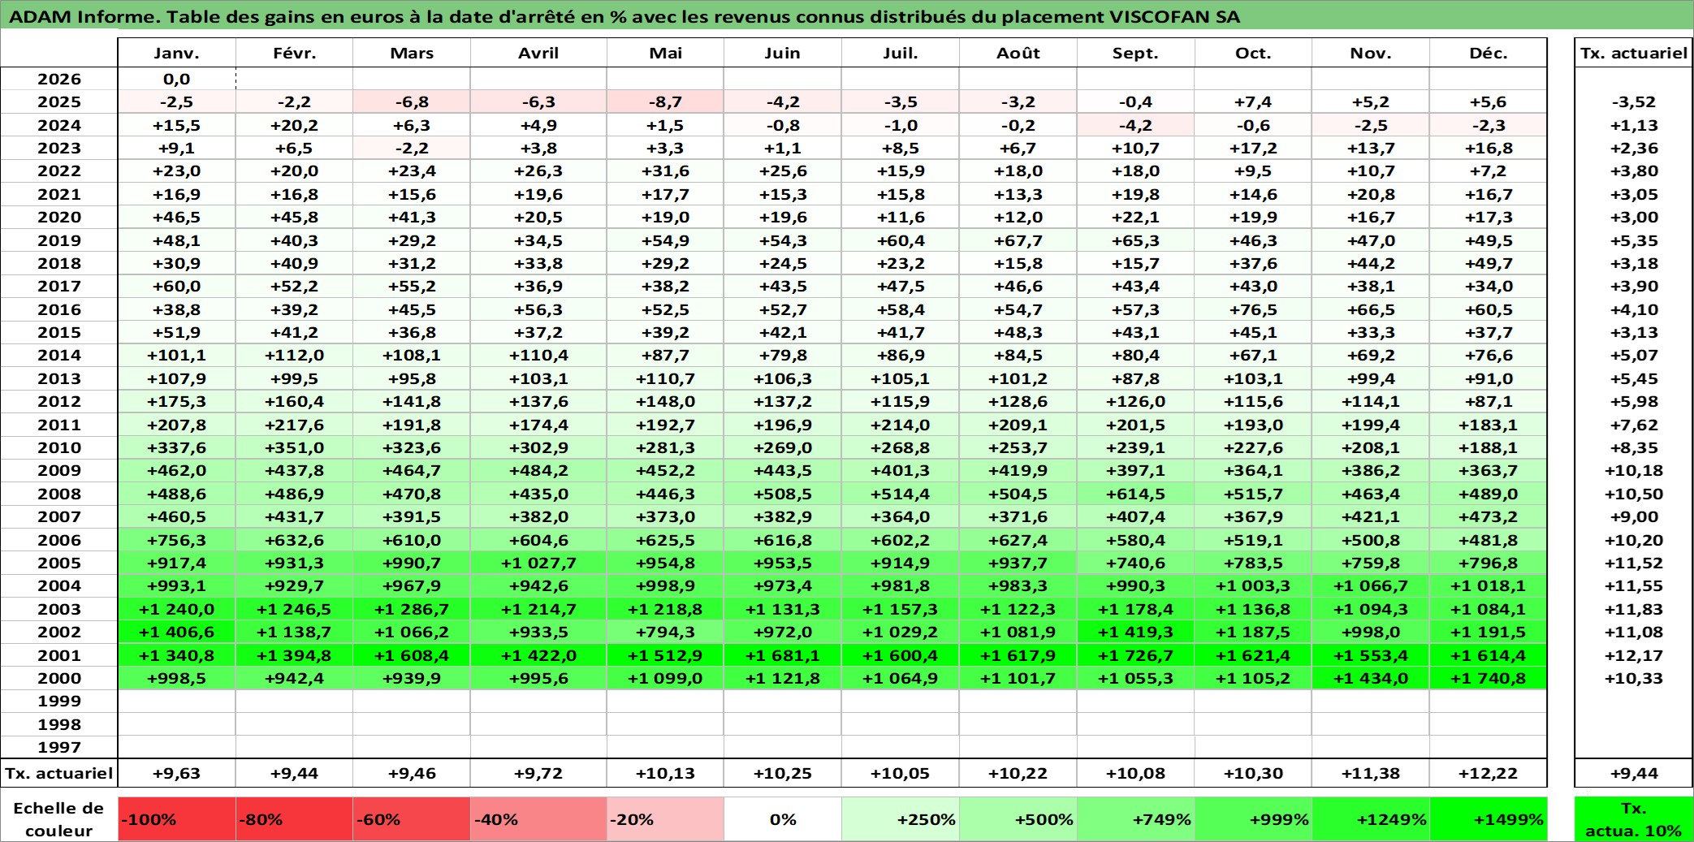Select the cell with value -8,7
Image resolution: width=1694 pixels, height=842 pixels.
point(665,101)
